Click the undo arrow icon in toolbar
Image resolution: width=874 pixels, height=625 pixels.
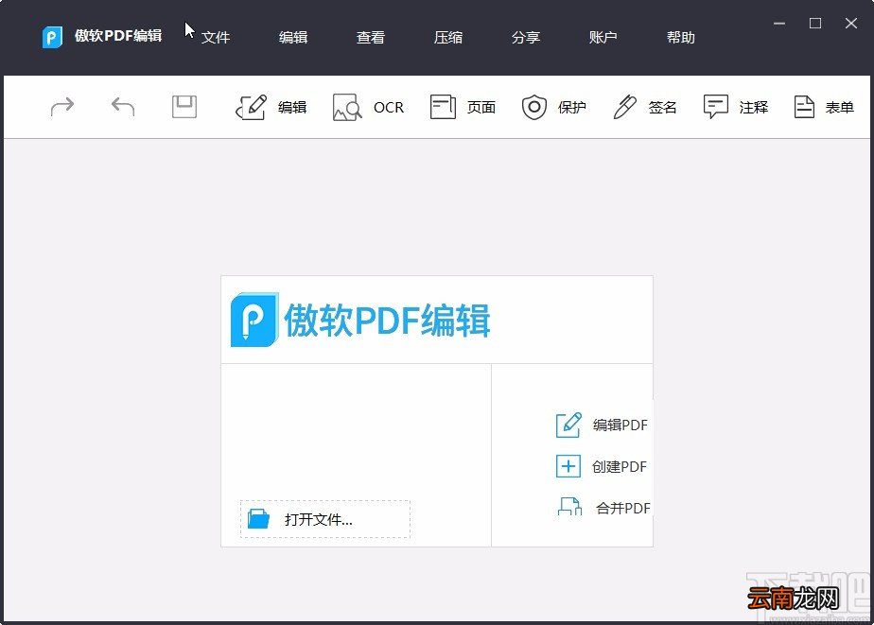point(123,107)
